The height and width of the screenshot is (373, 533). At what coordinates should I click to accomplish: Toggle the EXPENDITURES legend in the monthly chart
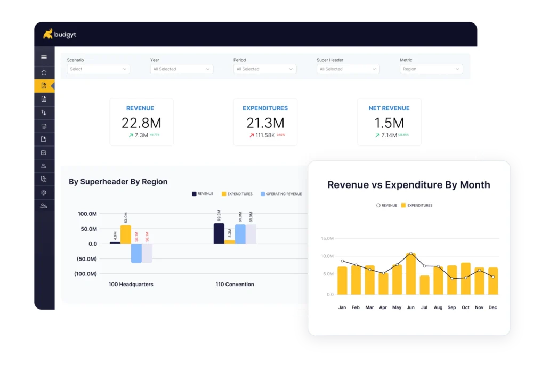point(421,205)
